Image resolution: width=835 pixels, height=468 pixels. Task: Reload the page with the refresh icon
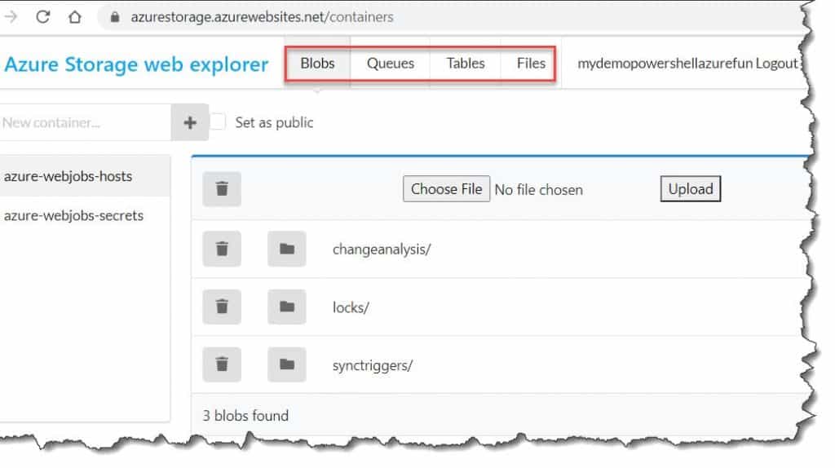[x=43, y=16]
